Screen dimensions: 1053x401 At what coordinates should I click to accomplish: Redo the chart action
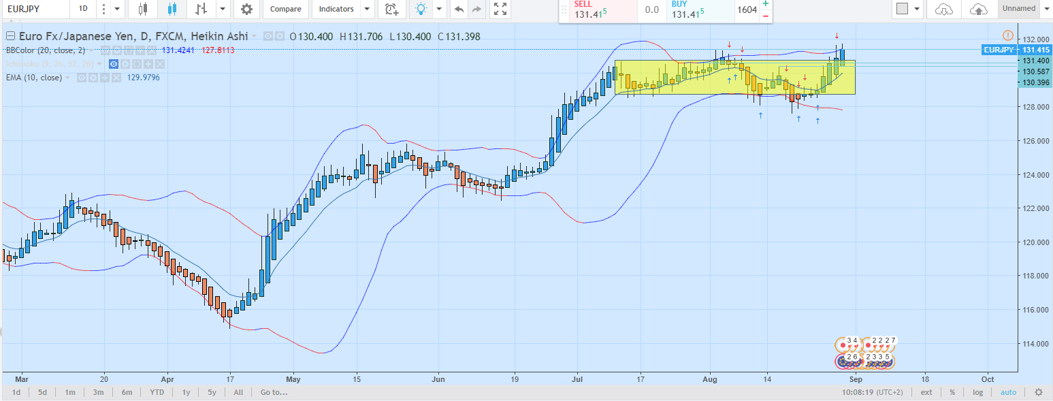[476, 9]
